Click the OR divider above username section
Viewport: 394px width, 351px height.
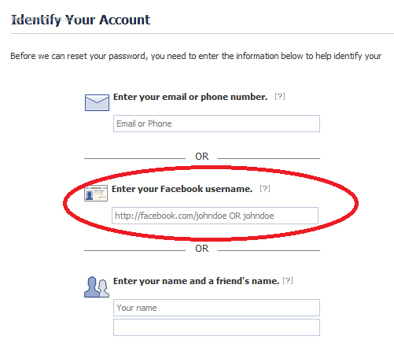(x=202, y=157)
